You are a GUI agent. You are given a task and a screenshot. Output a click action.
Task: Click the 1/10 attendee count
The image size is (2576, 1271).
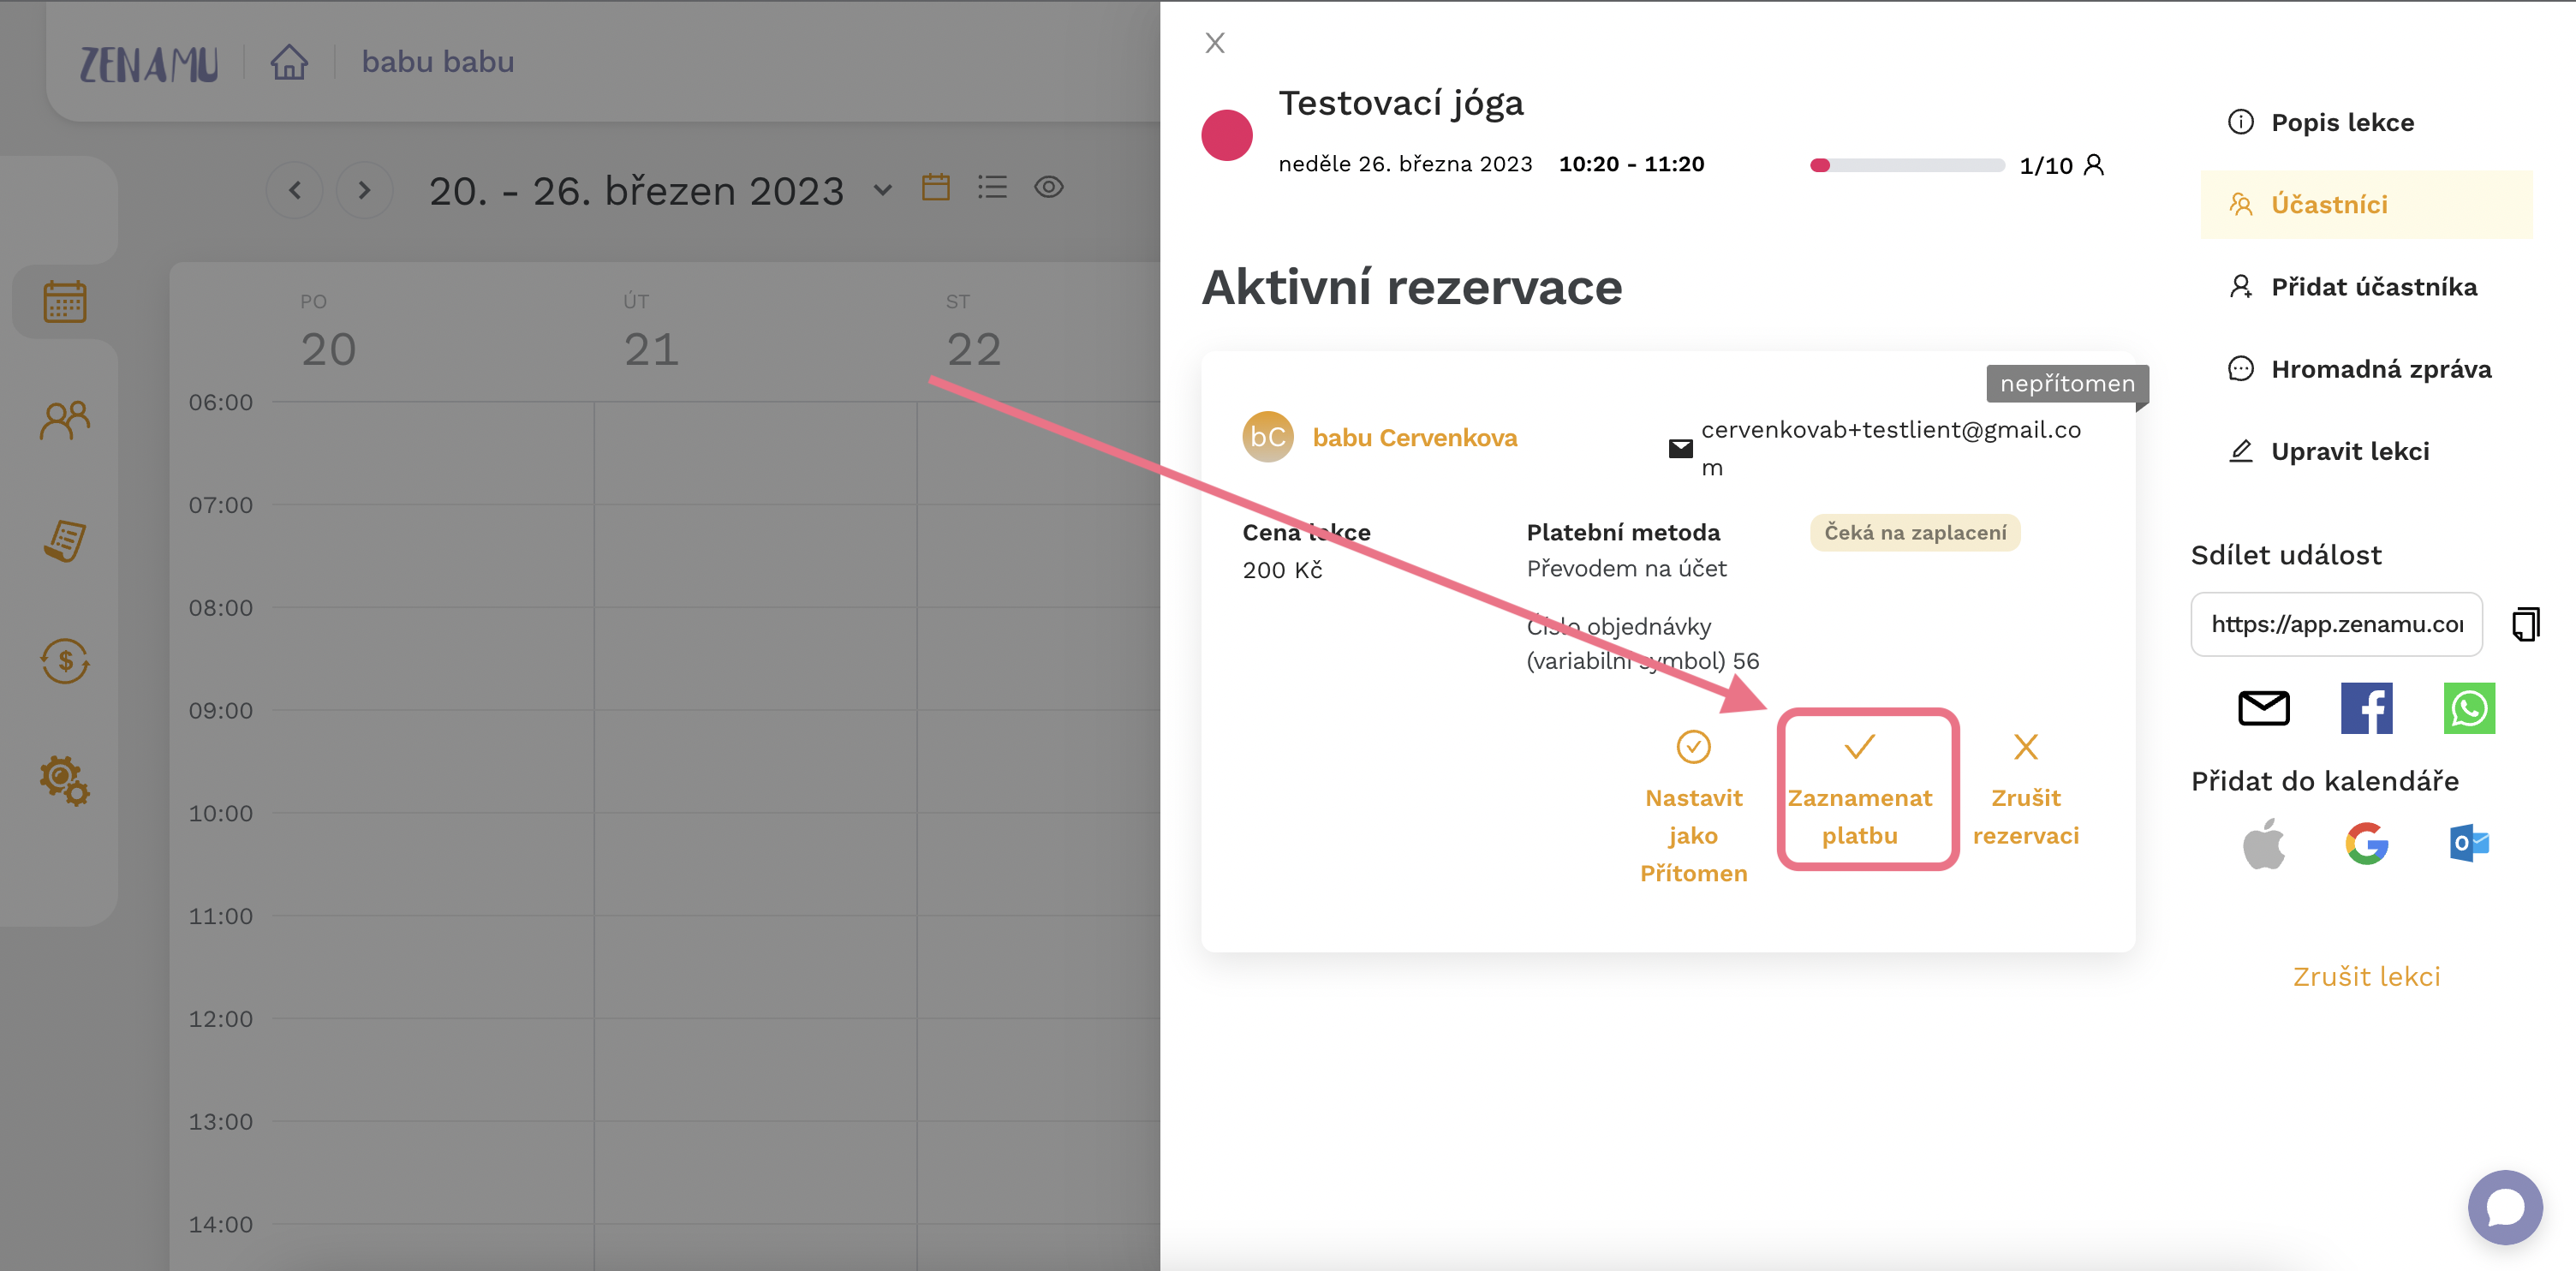pyautogui.click(x=2045, y=165)
